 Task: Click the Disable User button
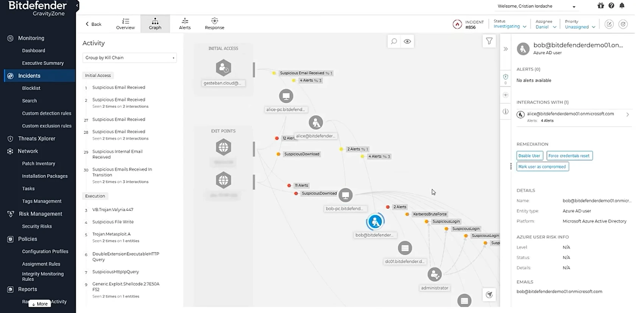pos(530,156)
